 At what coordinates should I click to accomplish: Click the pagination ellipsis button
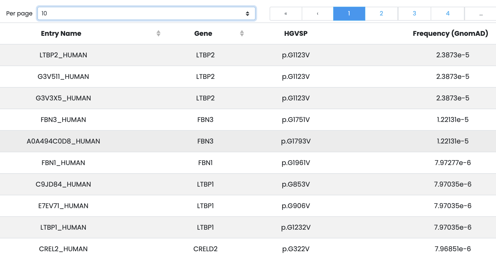click(481, 13)
